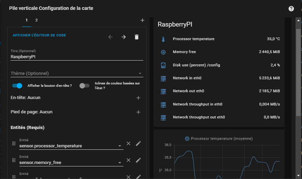
Task: Click 'Afficher l'éditeur de code' button
Action: (x=39, y=35)
